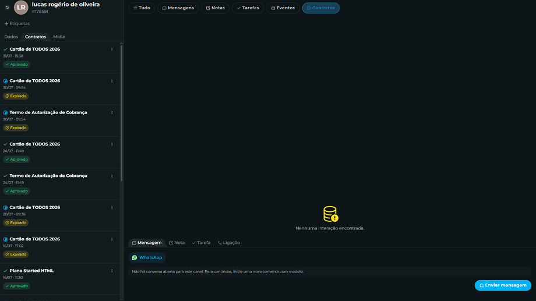The width and height of the screenshot is (536, 301).
Task: Click the contracts list scrollbar
Action: (x=121, y=113)
